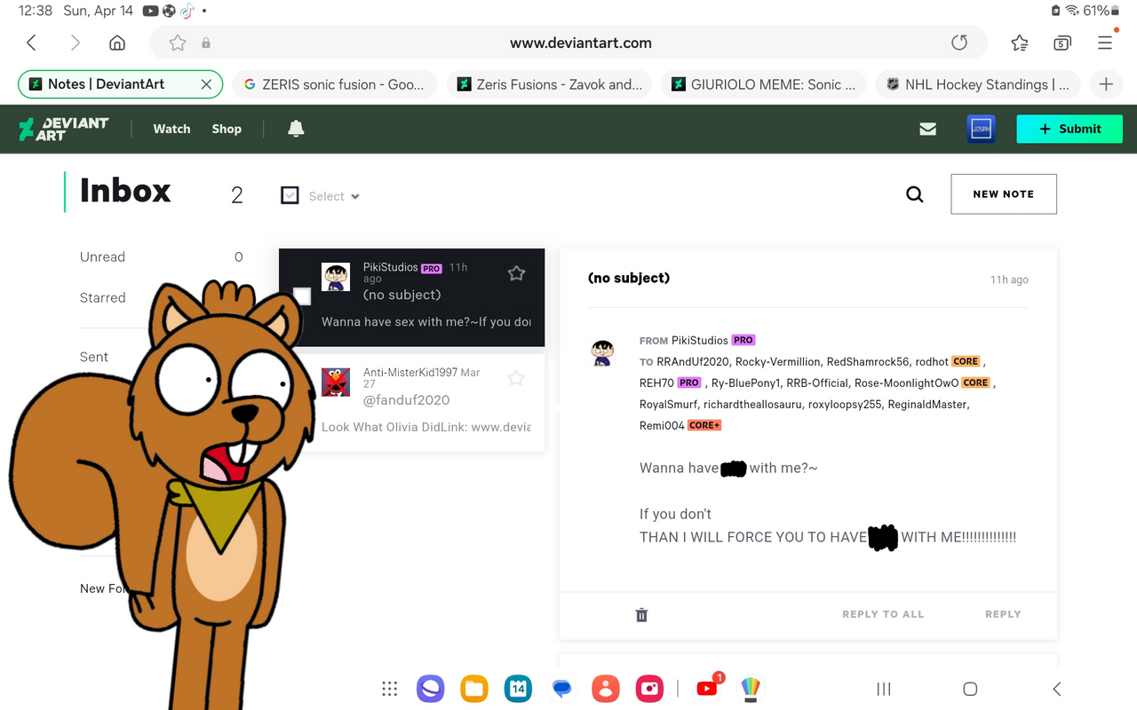Check the PikiStudios note checkbox
This screenshot has height=710, width=1137.
point(302,296)
